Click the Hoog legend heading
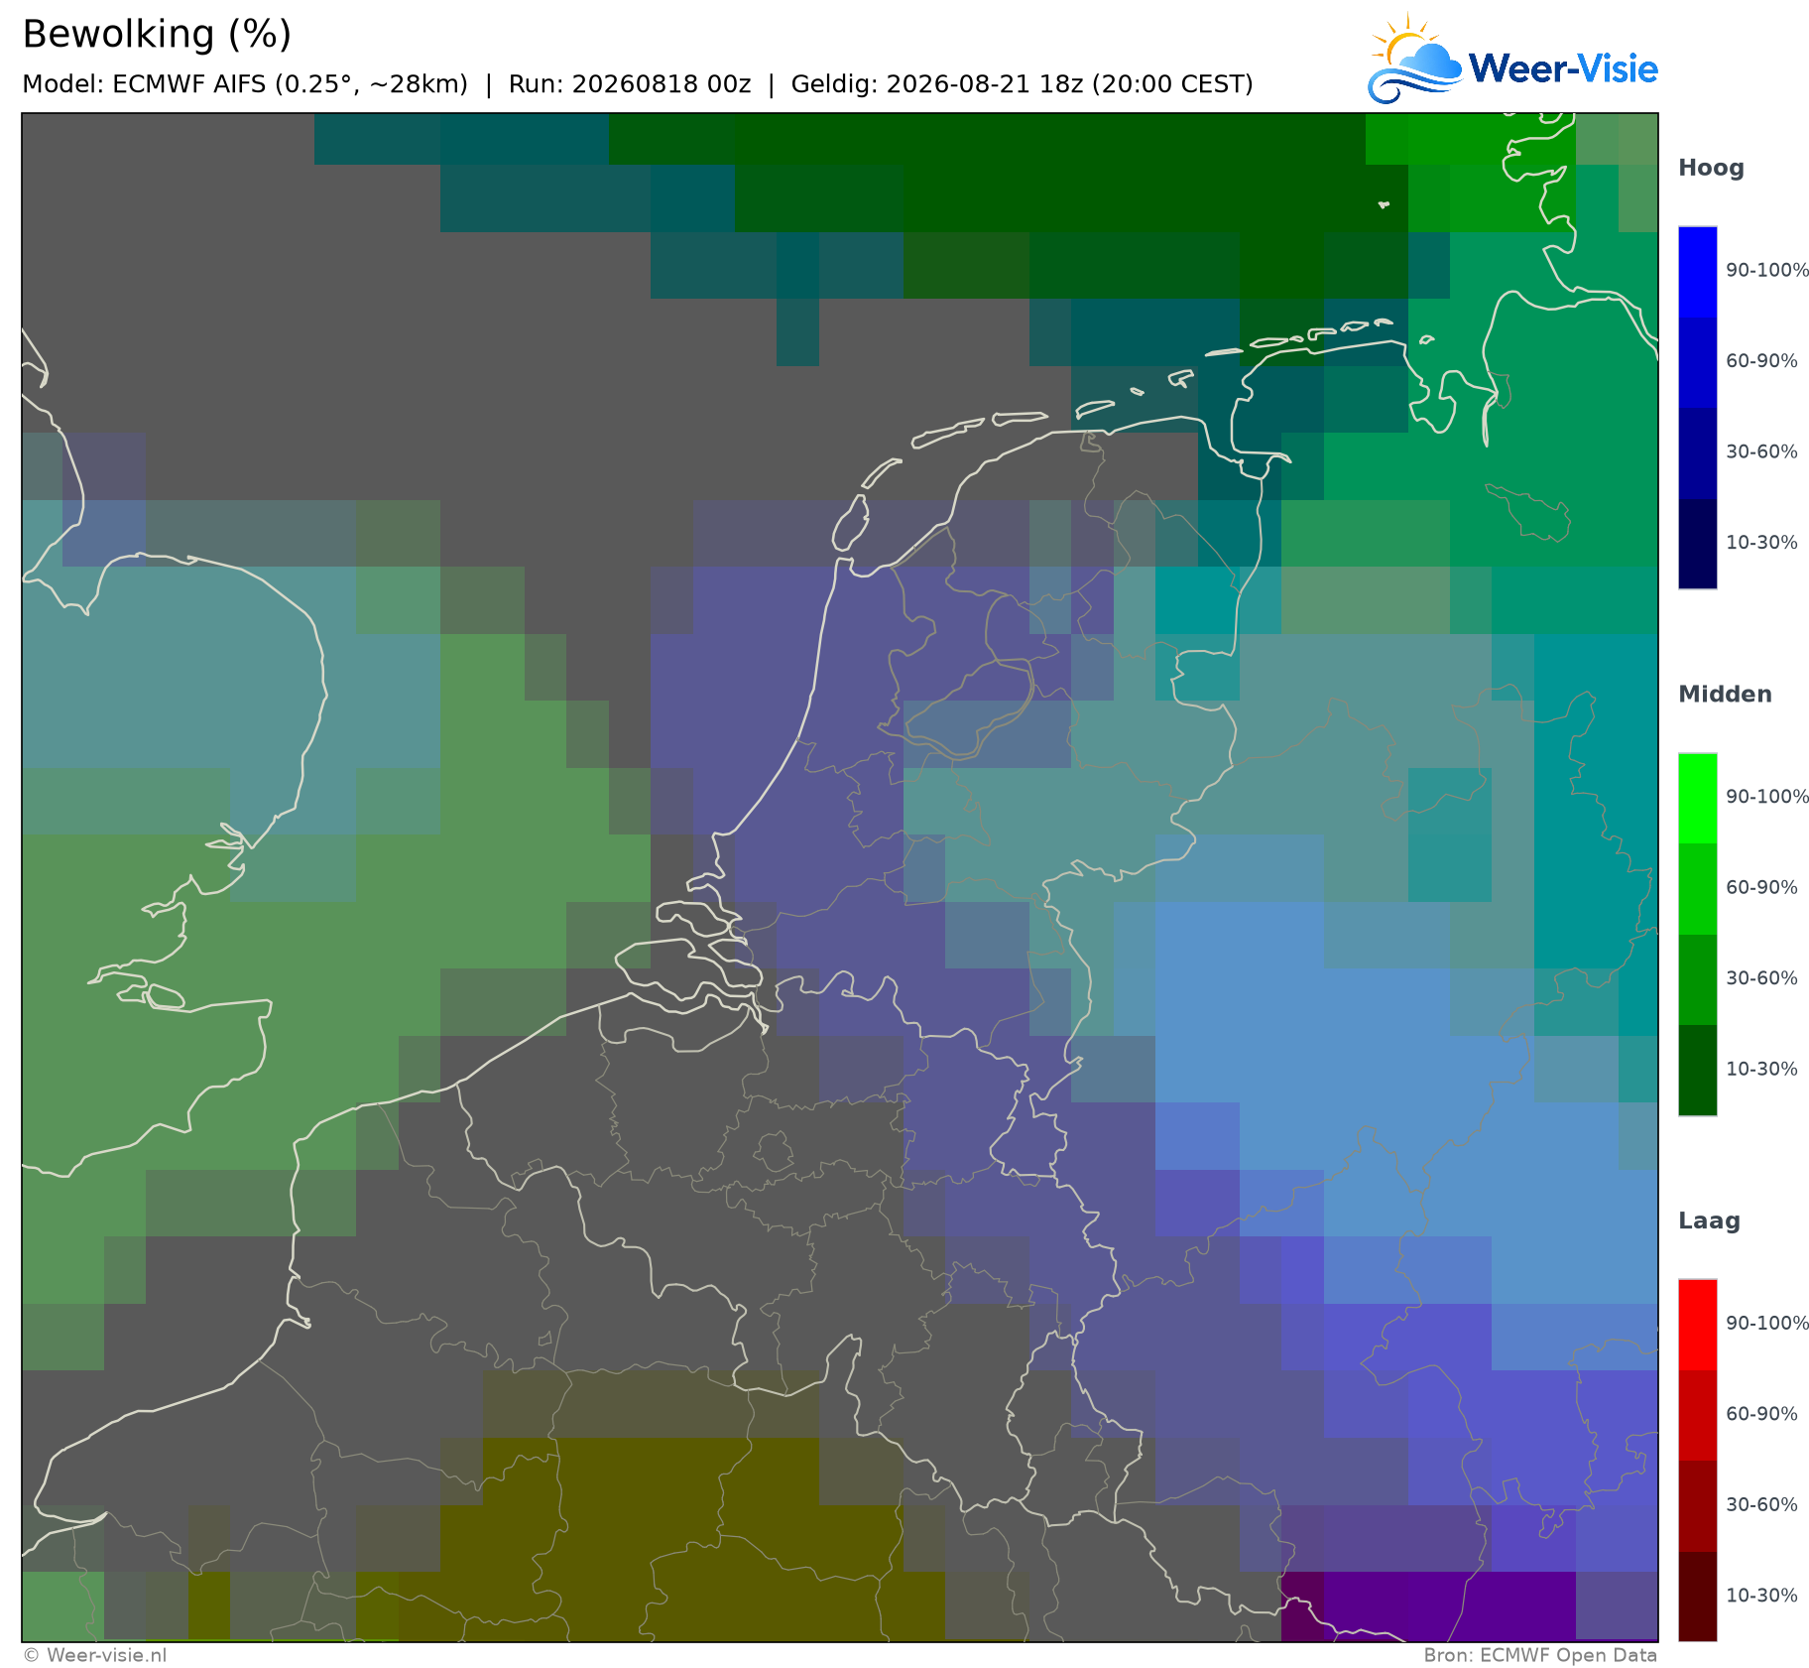The height and width of the screenshot is (1668, 1809). point(1711,169)
